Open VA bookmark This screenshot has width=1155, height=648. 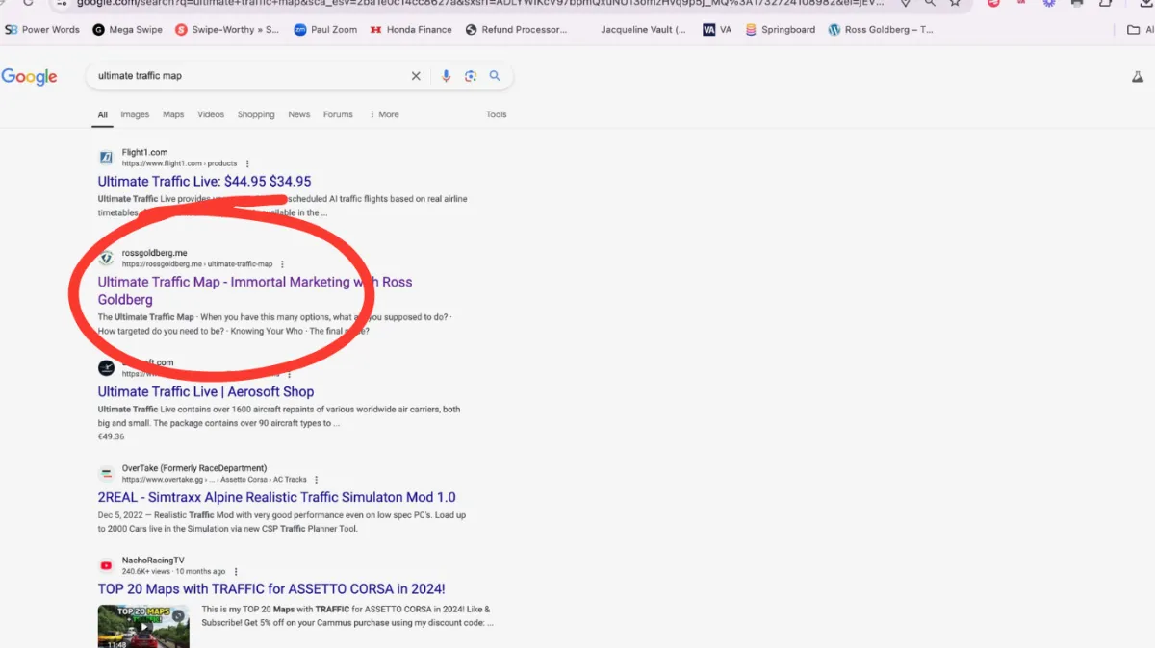[717, 30]
